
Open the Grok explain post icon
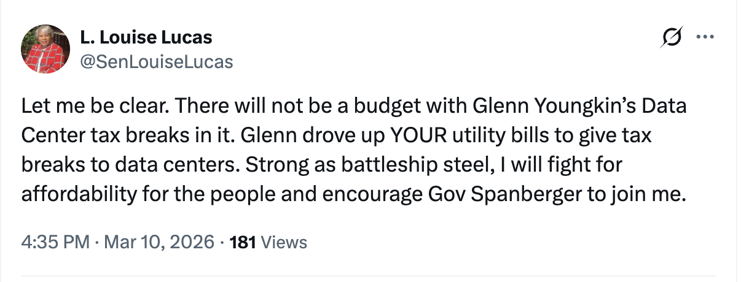[x=668, y=38]
